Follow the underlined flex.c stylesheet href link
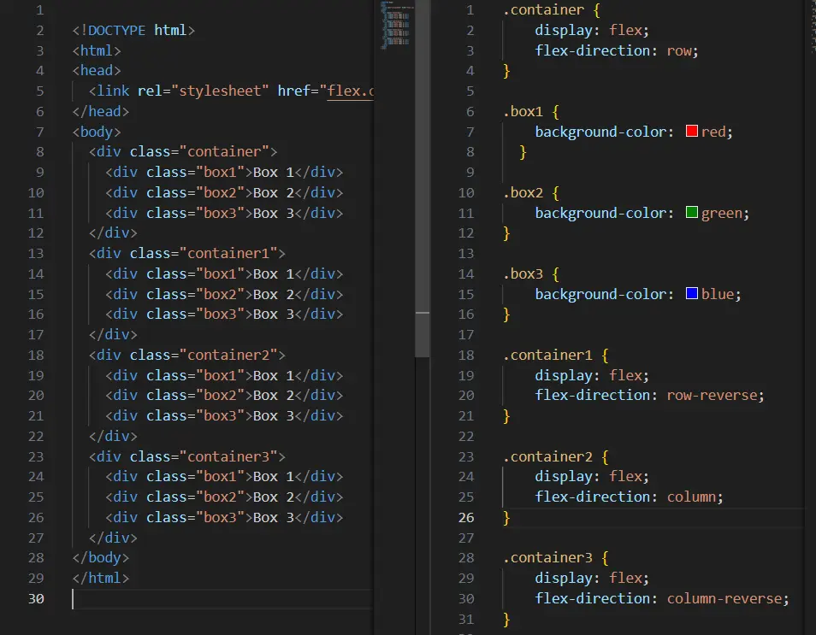The width and height of the screenshot is (816, 635). tap(350, 91)
